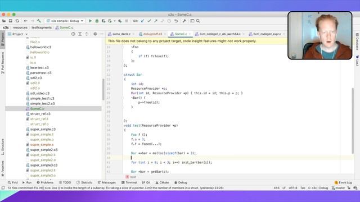Click the Attach to process icon

click(120, 21)
